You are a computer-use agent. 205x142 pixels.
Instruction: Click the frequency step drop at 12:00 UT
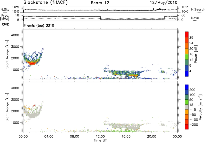click(x=100, y=18)
